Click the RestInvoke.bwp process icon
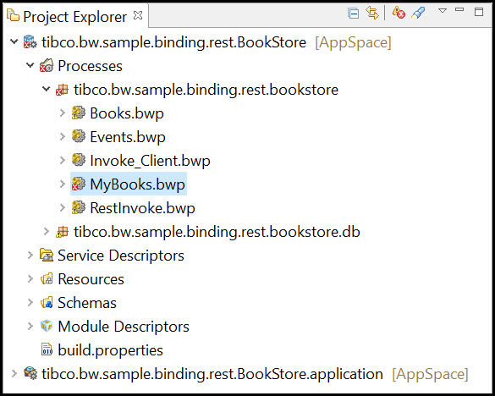495x396 pixels. point(79,207)
